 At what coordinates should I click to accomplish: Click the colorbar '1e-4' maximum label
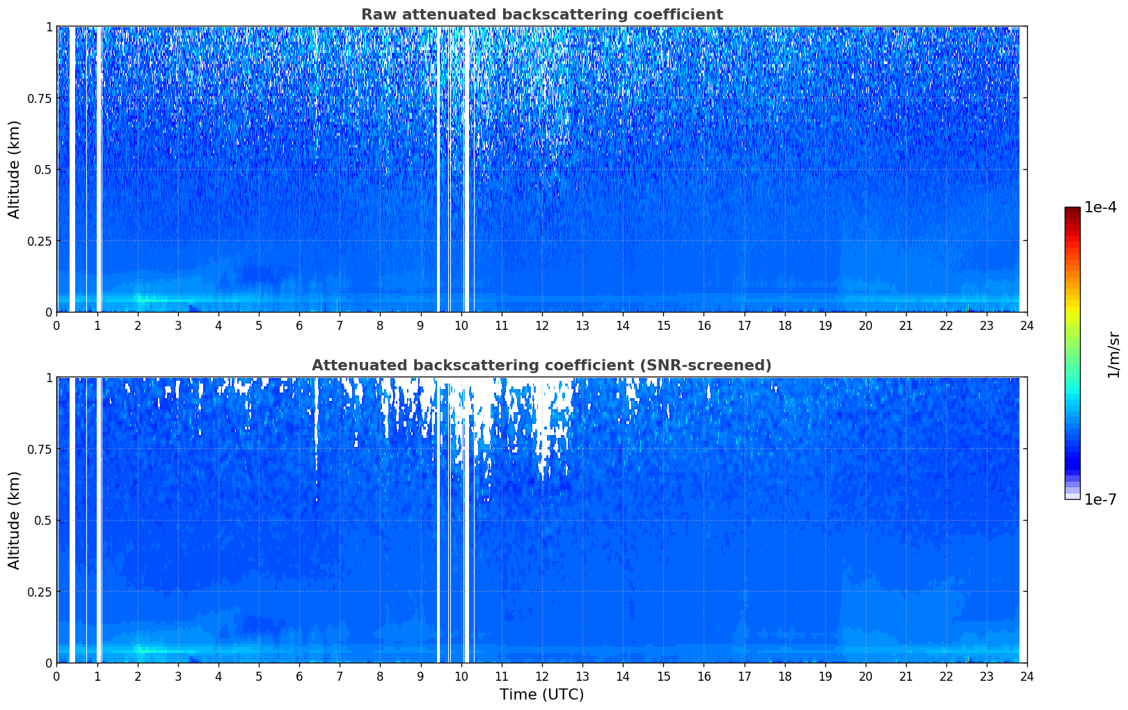pyautogui.click(x=1100, y=207)
